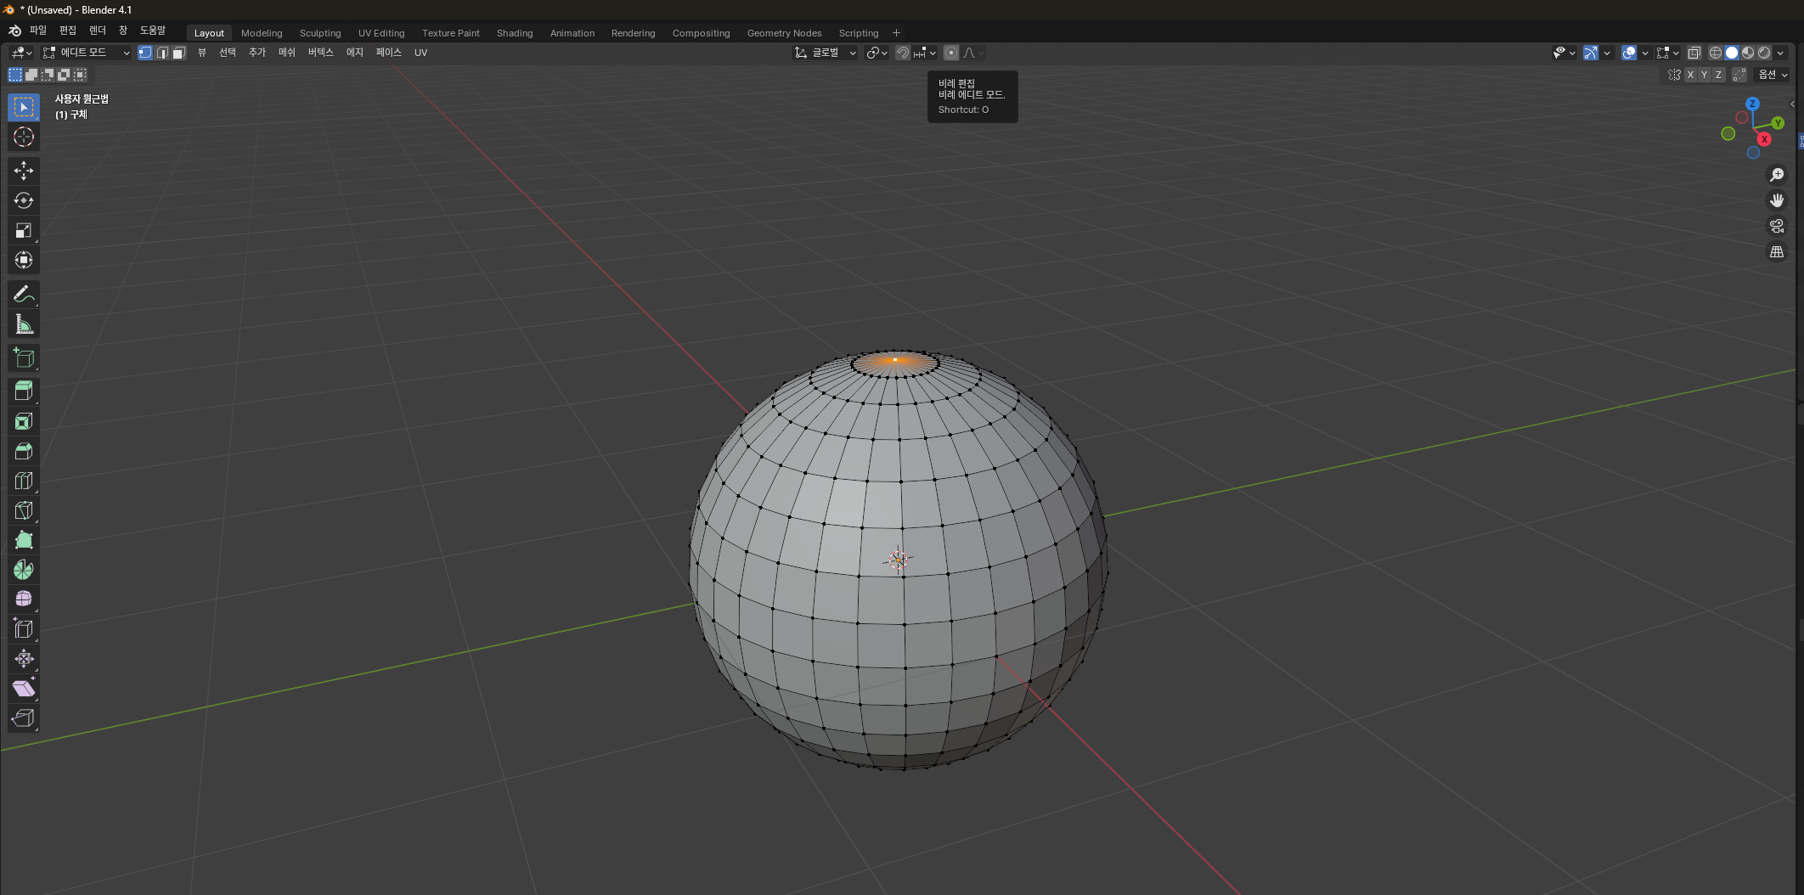Screen dimensions: 1804x895
Task: Toggle proportional editing button
Action: point(951,53)
